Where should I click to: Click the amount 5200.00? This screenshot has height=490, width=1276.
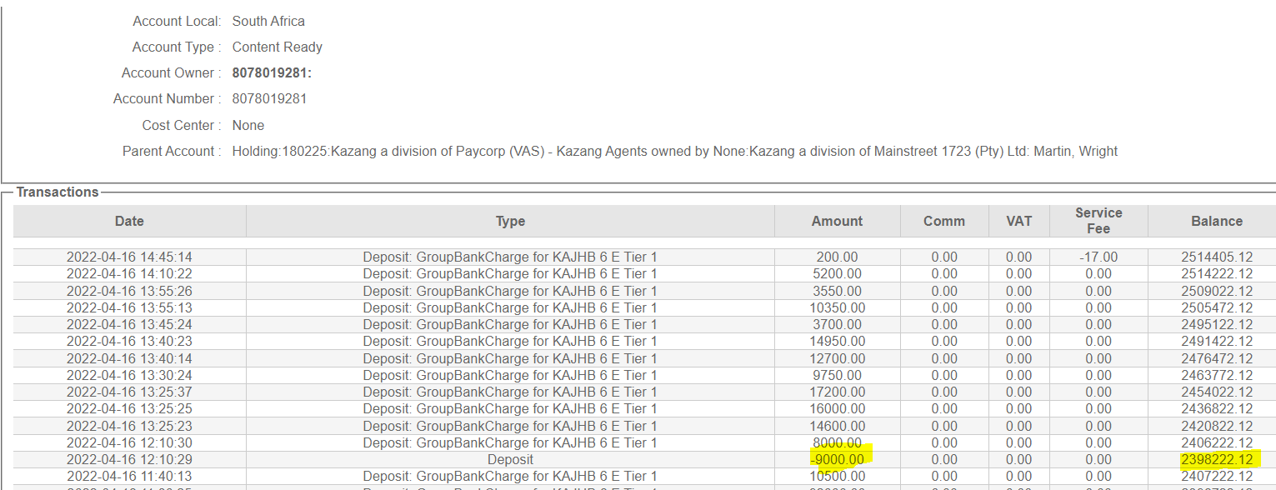pyautogui.click(x=837, y=274)
